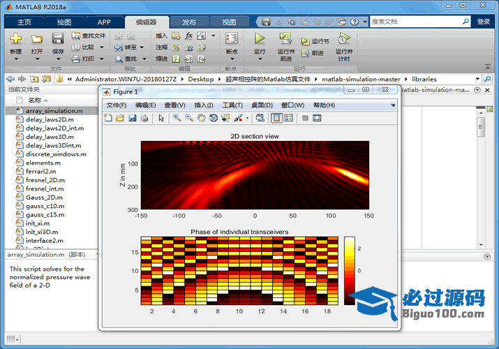Screen dimensions: 499x349
Task: Toggle the Edit Plot arrow pointer
Action: (x=161, y=118)
